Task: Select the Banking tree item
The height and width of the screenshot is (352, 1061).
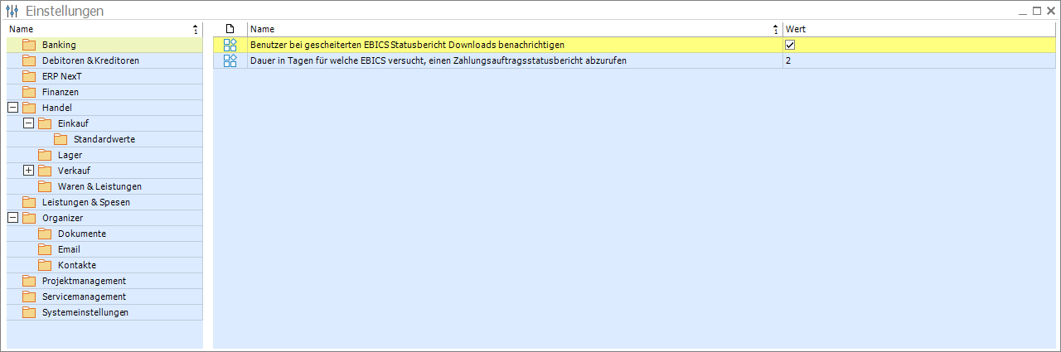Action: [x=59, y=45]
